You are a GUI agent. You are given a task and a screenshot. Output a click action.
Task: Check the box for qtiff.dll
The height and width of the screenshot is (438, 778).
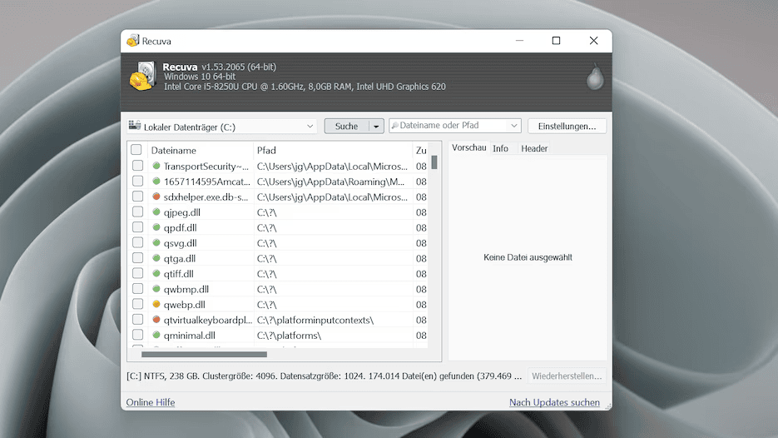[137, 274]
